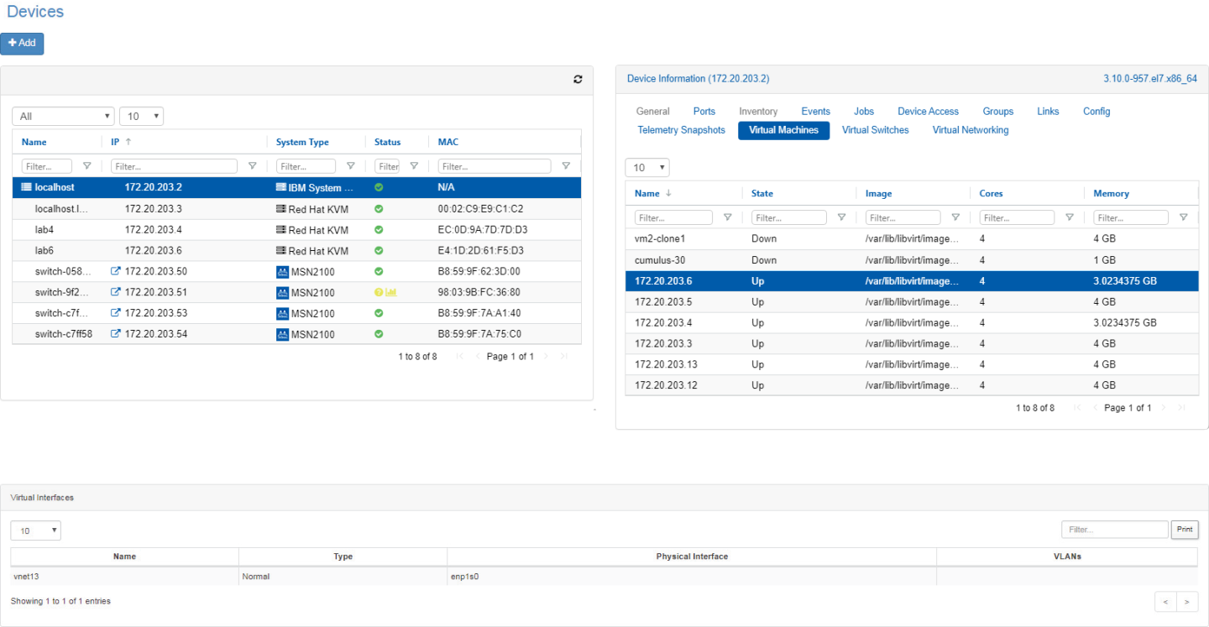Click the green status icon for lab4
This screenshot has width=1209, height=627.
coord(379,229)
